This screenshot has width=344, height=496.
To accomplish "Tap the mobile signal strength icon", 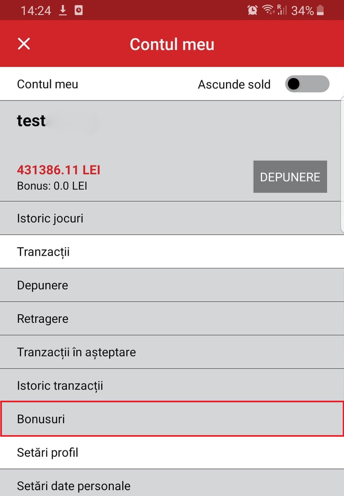I will pyautogui.click(x=282, y=10).
